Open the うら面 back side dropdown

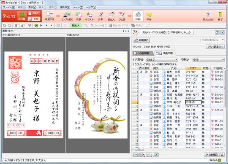[x=209, y=59]
